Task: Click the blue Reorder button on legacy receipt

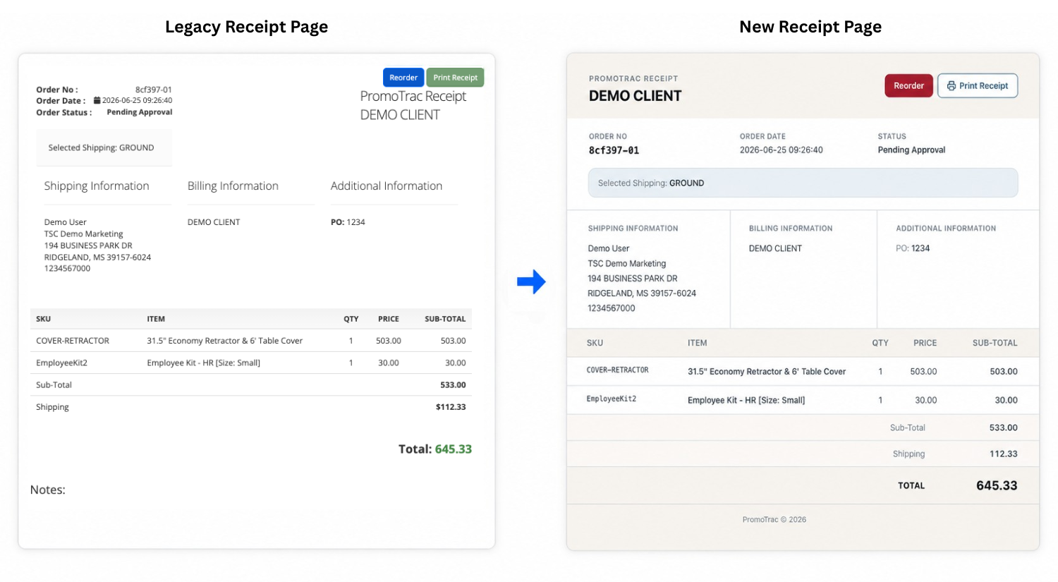Action: coord(403,78)
